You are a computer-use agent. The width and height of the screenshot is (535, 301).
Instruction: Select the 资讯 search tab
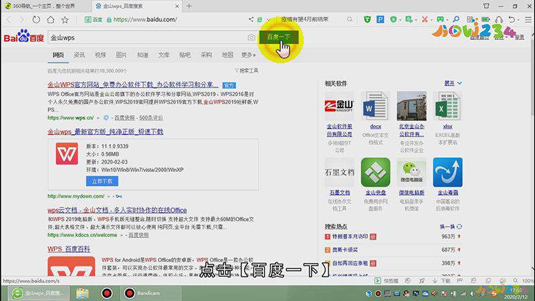(x=79, y=55)
